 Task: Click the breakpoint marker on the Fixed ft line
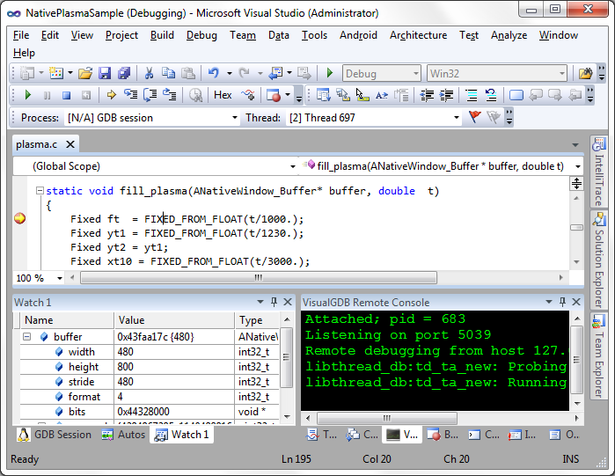point(19,218)
